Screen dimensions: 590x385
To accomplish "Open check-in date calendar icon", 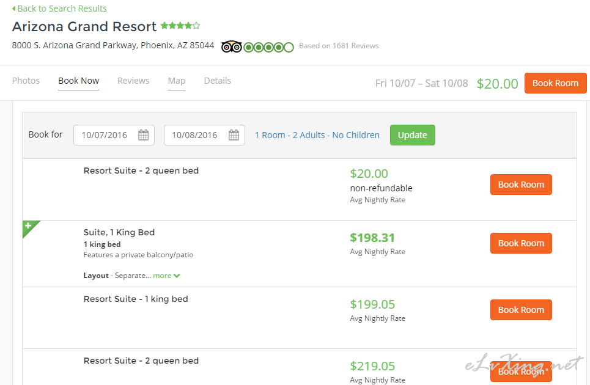I will point(143,135).
